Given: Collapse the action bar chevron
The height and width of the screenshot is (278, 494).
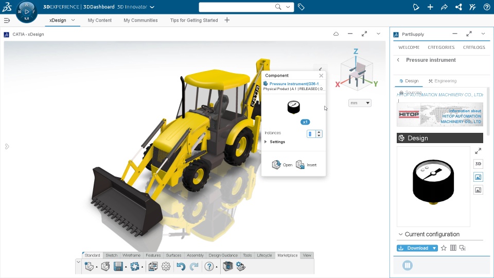Looking at the screenshot, I should (x=78, y=262).
